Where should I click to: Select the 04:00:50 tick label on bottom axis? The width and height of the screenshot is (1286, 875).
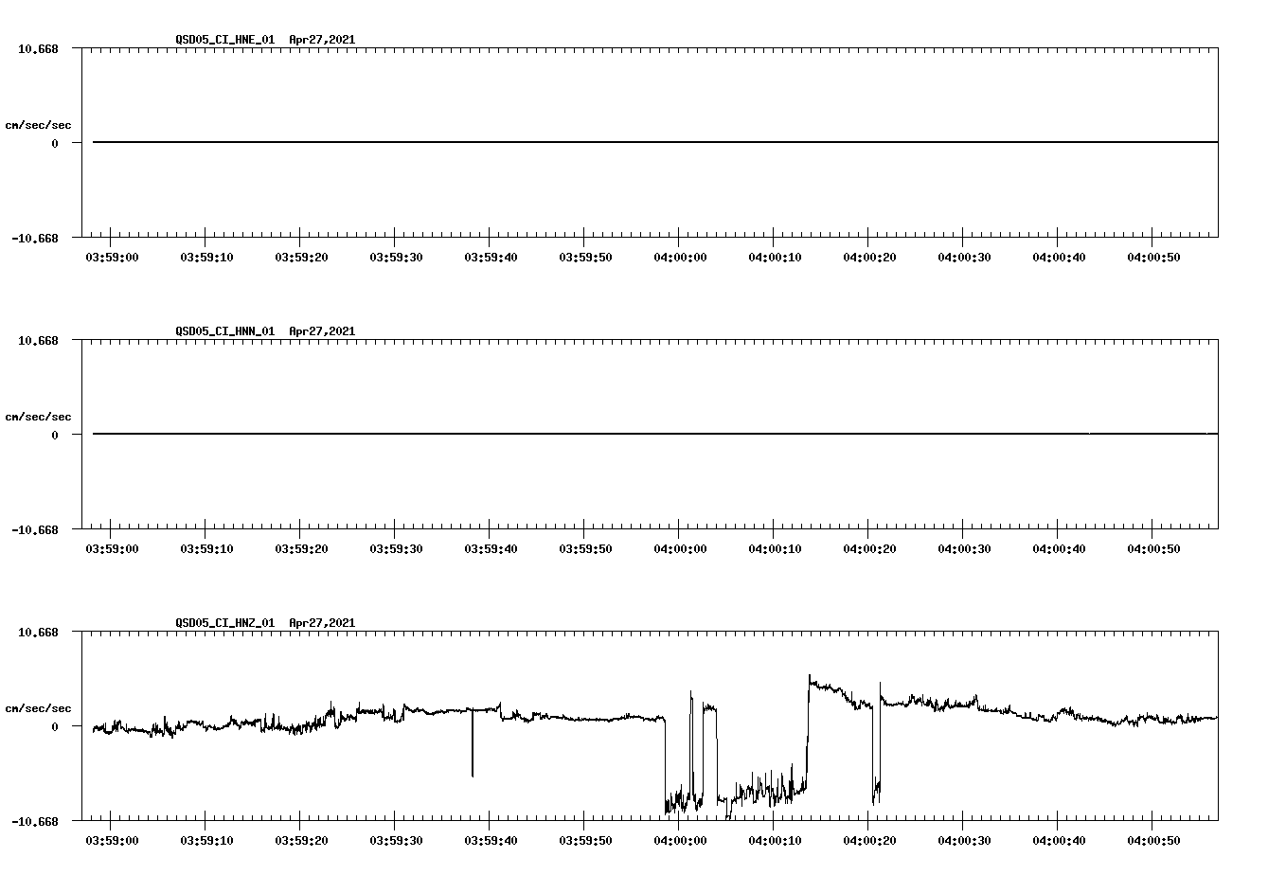pyautogui.click(x=1152, y=838)
